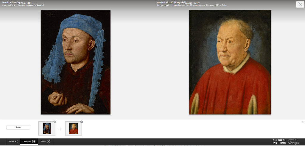Click Jan van Eyck under Albergati title
The image size is (305, 146).
[x=163, y=5]
